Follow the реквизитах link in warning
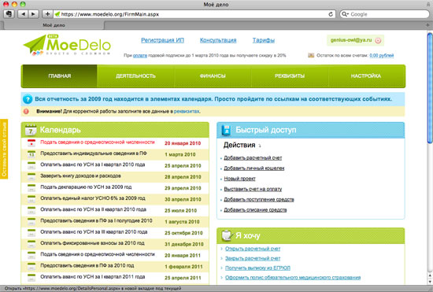The width and height of the screenshot is (433, 292). pyautogui.click(x=187, y=112)
